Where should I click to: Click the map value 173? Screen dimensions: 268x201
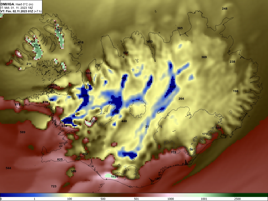coord(205,134)
